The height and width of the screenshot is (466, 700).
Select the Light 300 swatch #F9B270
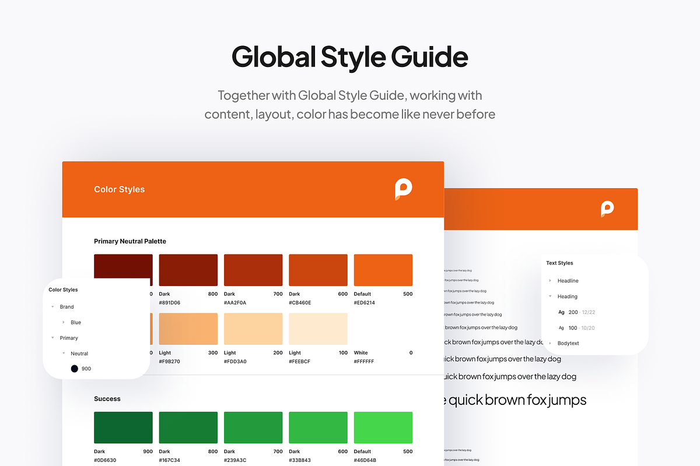(188, 329)
